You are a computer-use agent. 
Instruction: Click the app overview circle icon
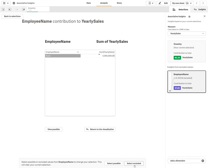click(14, 3)
